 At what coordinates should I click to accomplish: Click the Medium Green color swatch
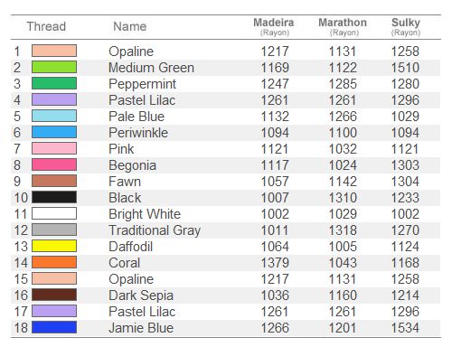point(54,67)
